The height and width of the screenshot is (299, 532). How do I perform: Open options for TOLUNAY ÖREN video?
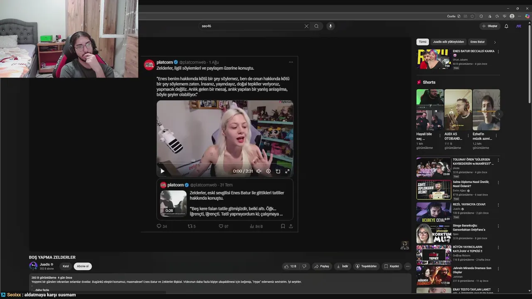click(x=498, y=160)
